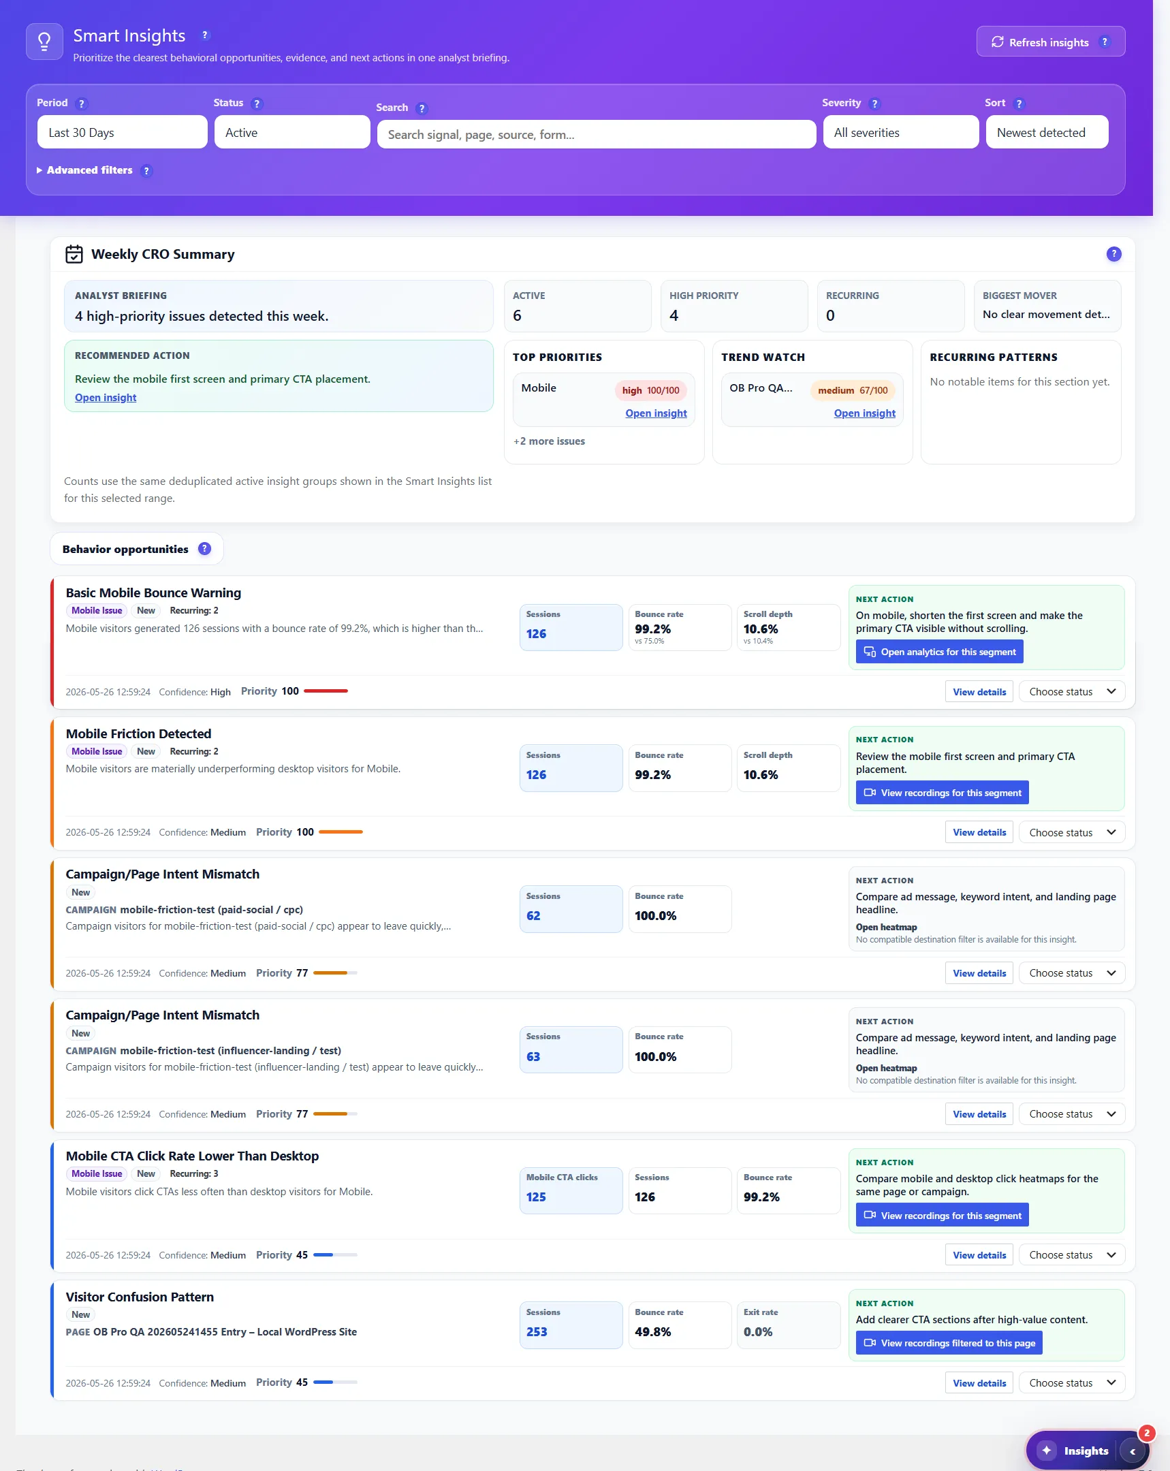Click Open insight under Recommended Action
The width and height of the screenshot is (1170, 1471).
tap(106, 398)
